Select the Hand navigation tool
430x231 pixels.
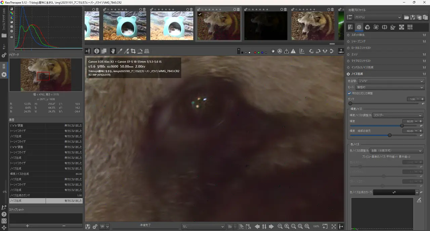(113, 51)
